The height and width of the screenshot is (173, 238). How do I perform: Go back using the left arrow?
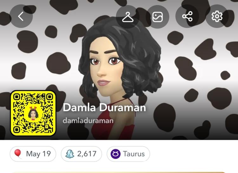(x=21, y=16)
